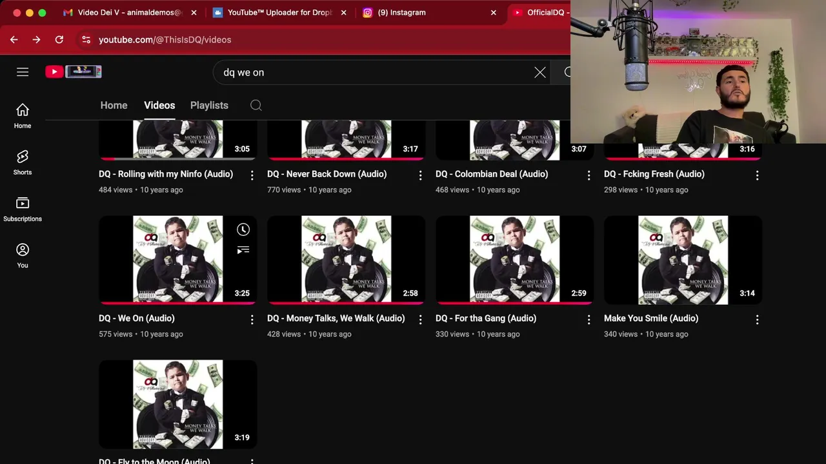826x464 pixels.
Task: Open options for Never Back Down video
Action: (420, 175)
